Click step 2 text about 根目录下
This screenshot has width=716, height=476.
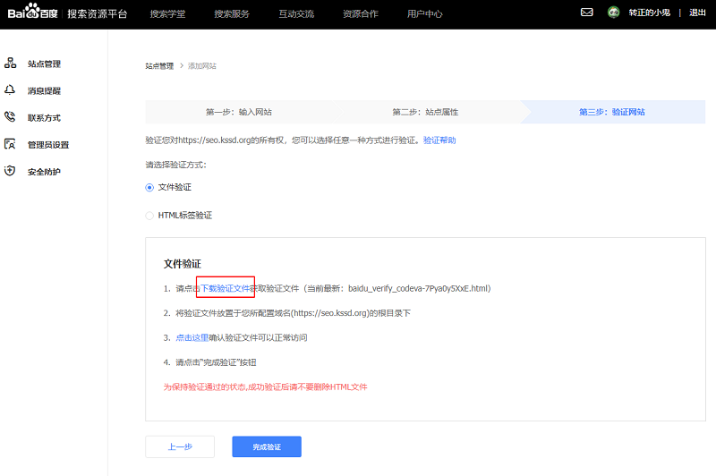294,313
